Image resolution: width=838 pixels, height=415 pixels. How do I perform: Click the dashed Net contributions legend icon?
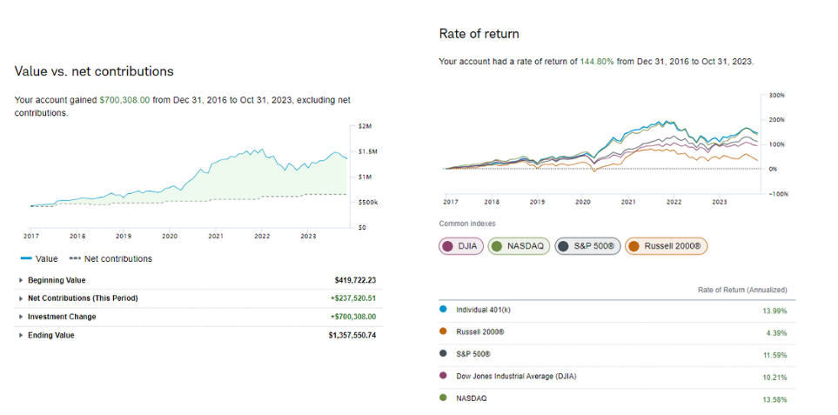click(75, 258)
